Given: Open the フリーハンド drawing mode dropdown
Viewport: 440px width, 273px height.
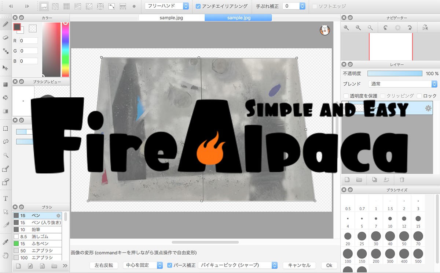Looking at the screenshot, I should coord(167,6).
